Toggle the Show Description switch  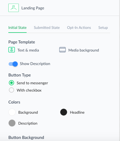[x=13, y=64]
